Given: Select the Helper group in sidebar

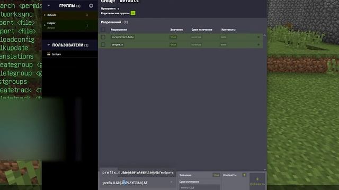Looking at the screenshot, I should 69,25.
